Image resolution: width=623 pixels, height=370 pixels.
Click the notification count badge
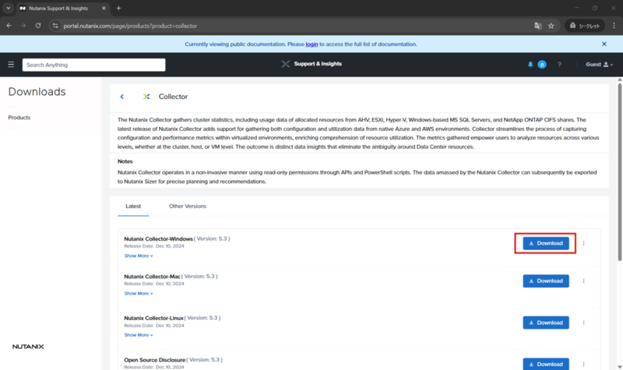(541, 65)
